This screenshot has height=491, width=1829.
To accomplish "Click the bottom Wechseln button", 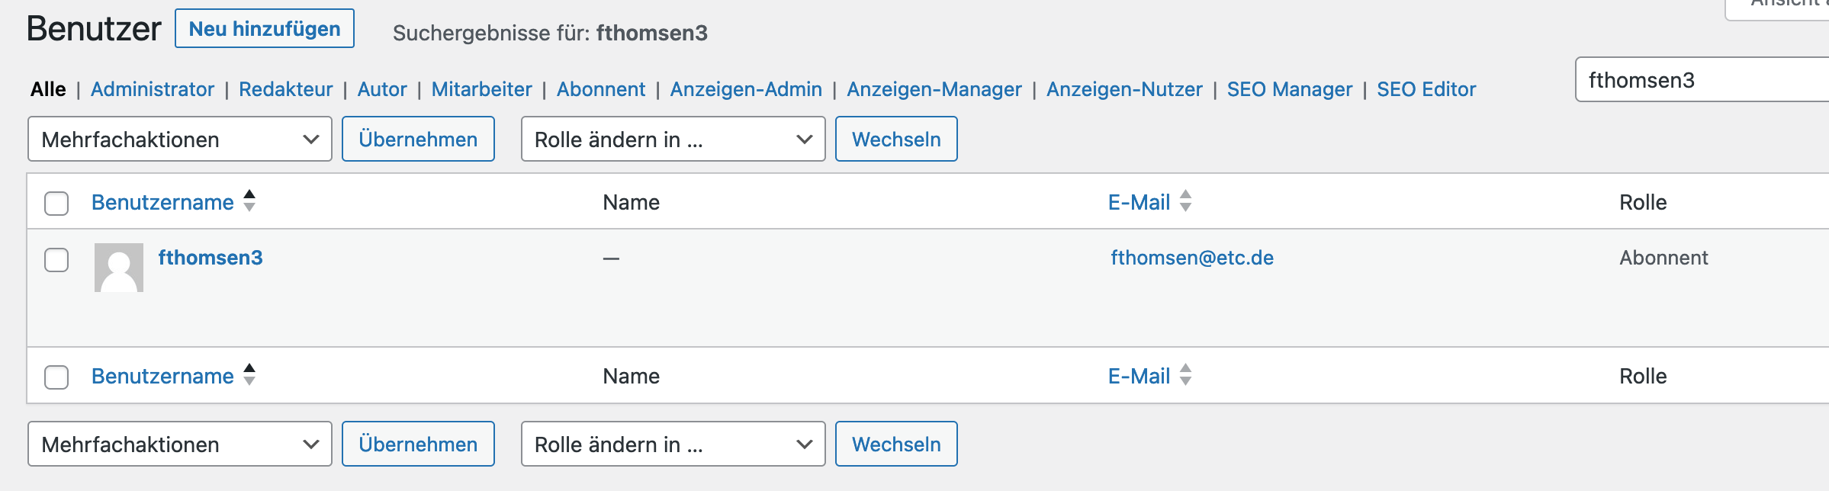I will [x=896, y=444].
